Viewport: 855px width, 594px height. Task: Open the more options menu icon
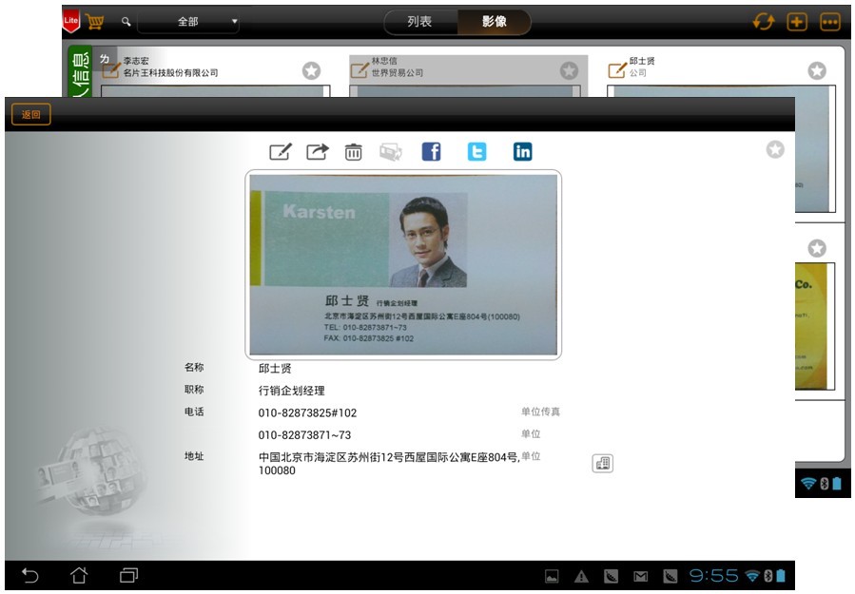830,22
